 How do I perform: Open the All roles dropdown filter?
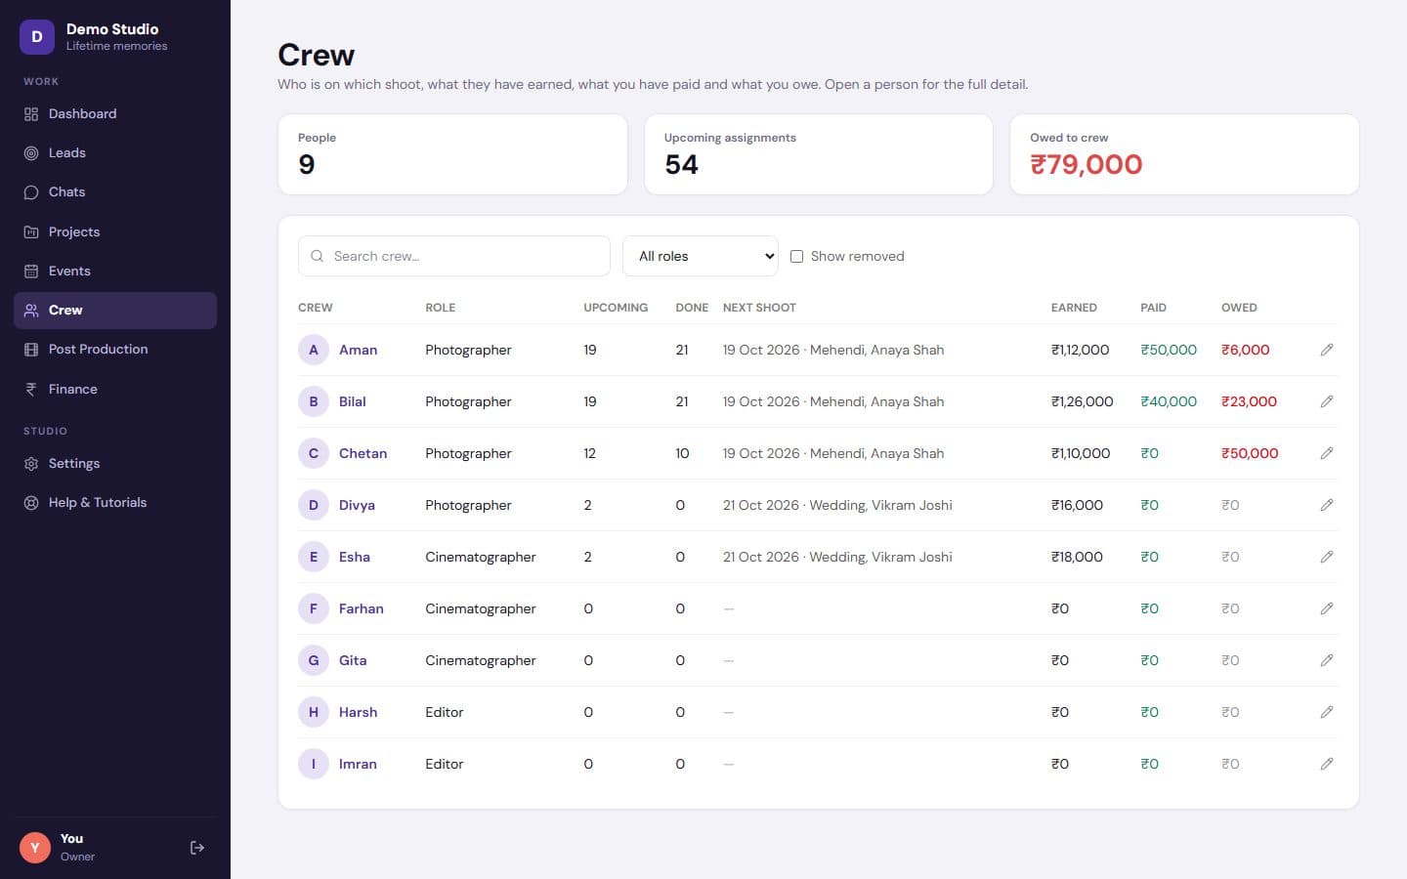point(701,256)
